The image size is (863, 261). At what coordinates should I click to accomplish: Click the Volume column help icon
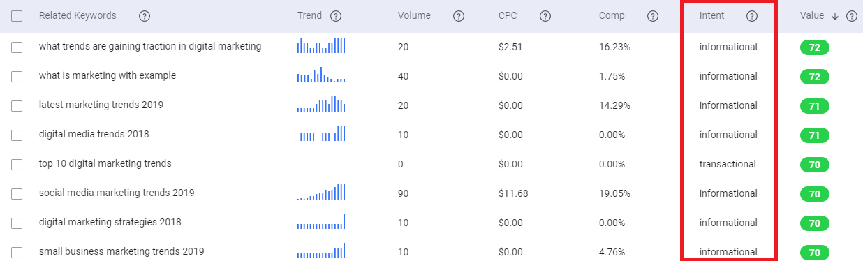click(x=459, y=16)
